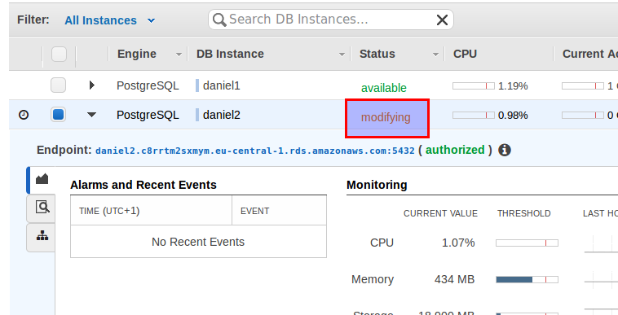The height and width of the screenshot is (315, 618).
Task: Click the Engine column header
Action: pyautogui.click(x=137, y=54)
